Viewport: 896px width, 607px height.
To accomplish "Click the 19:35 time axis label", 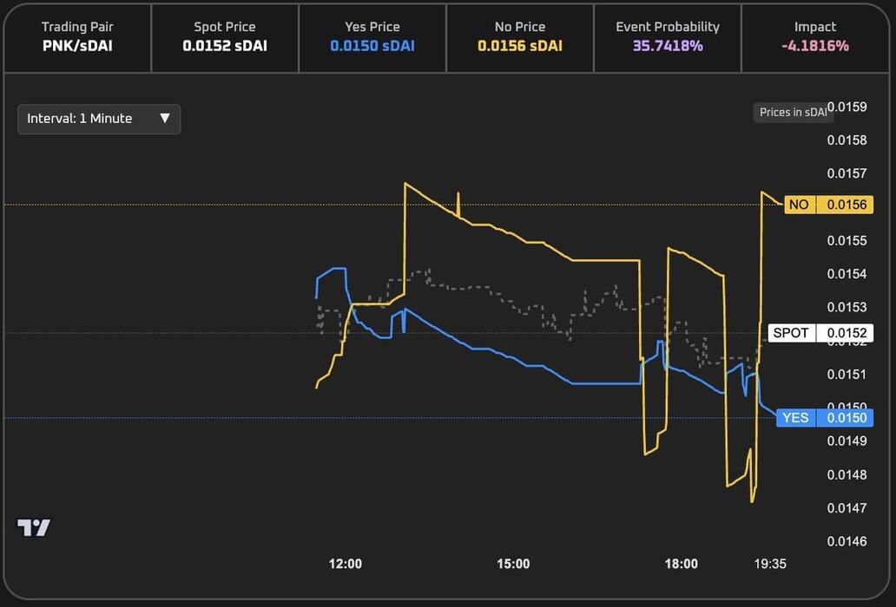I will click(770, 564).
